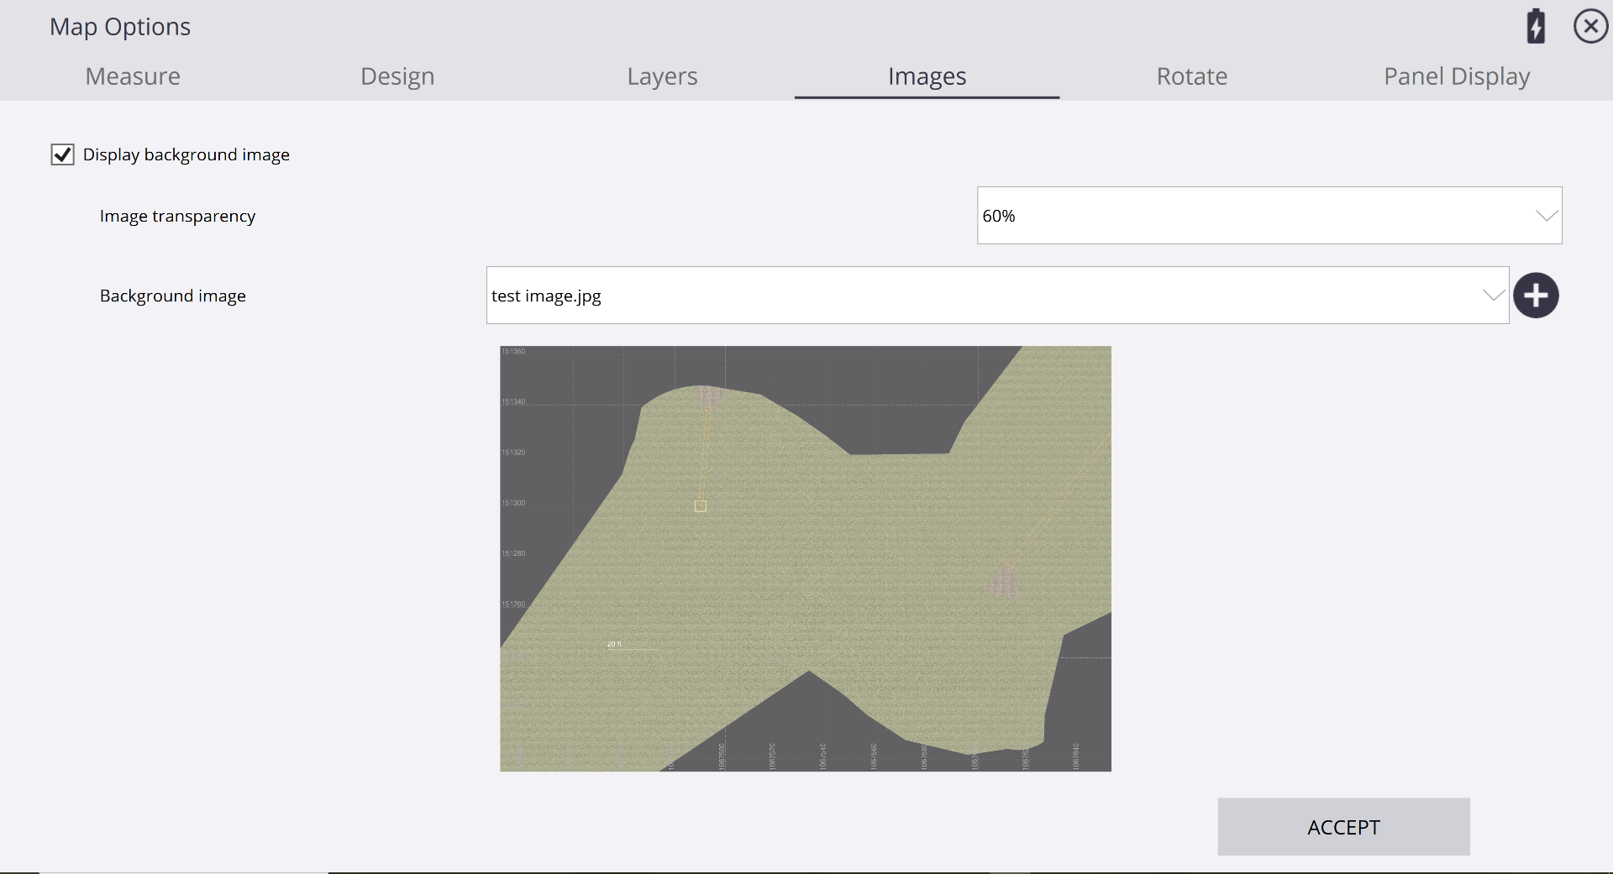Image resolution: width=1613 pixels, height=874 pixels.
Task: Switch to the Rotate tab
Action: (1192, 76)
